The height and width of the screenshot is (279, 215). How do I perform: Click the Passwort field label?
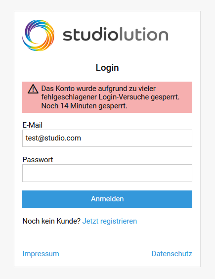[38, 160]
